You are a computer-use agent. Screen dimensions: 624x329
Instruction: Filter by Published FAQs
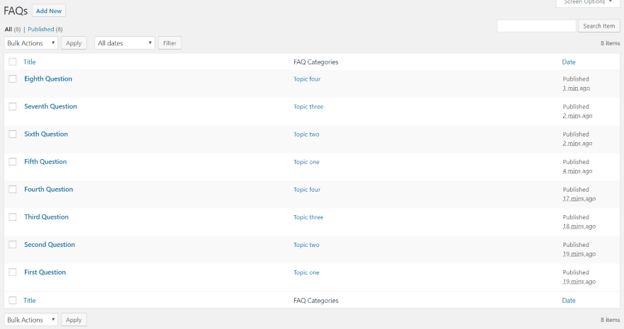[x=40, y=30]
